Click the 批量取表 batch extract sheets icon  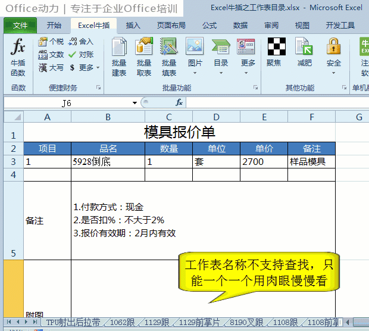(144, 57)
